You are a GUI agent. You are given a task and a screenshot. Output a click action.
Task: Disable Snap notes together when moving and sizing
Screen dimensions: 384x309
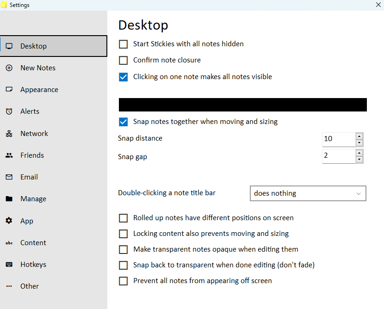(124, 122)
